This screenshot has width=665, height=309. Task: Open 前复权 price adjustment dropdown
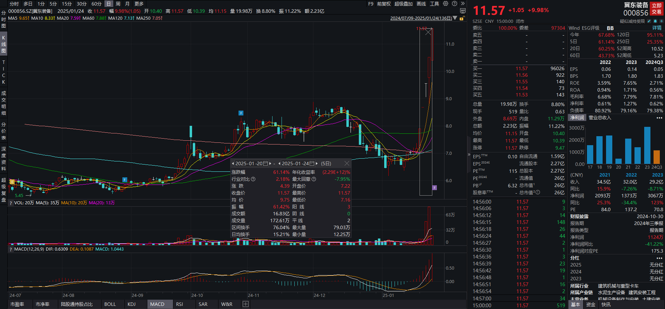point(384,4)
